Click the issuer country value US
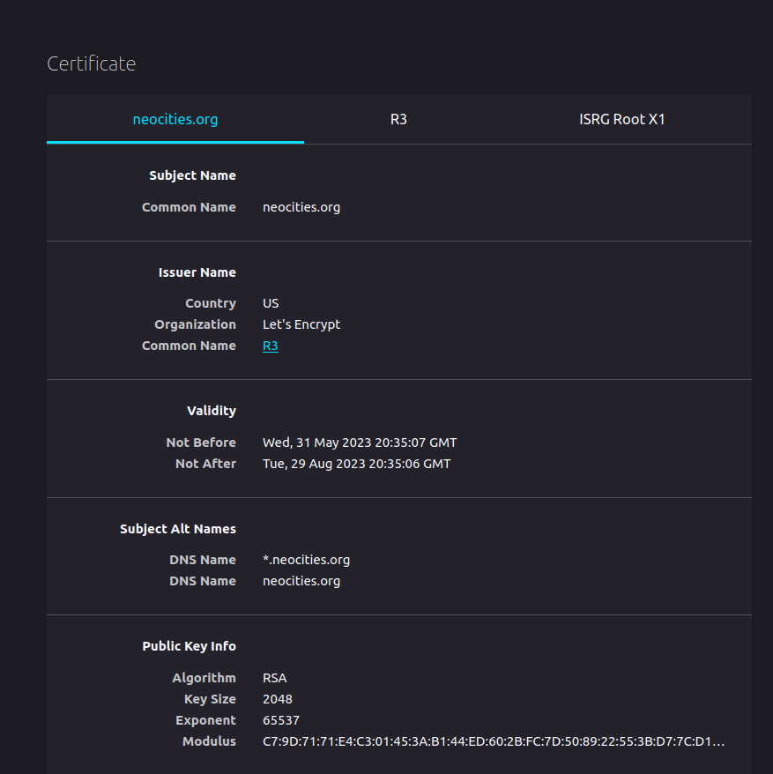 271,303
